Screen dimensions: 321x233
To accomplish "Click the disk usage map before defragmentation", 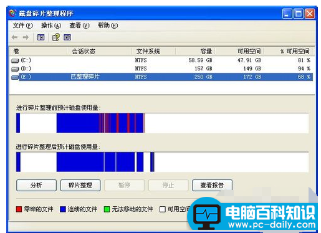I will coord(162,123).
